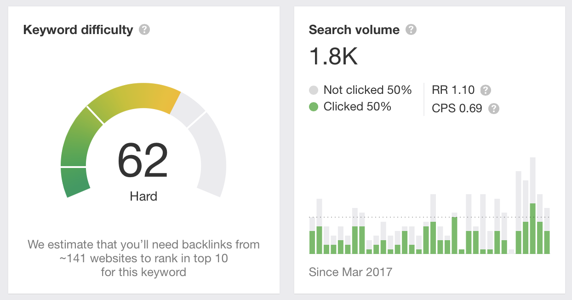Screen dimensions: 572x300
Task: Click the help icon beside CPS 0.69
Action: click(493, 109)
